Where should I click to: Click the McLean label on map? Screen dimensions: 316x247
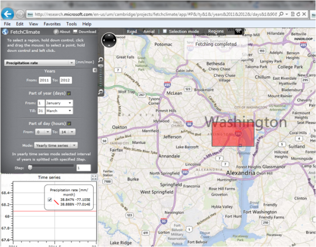coord(174,93)
